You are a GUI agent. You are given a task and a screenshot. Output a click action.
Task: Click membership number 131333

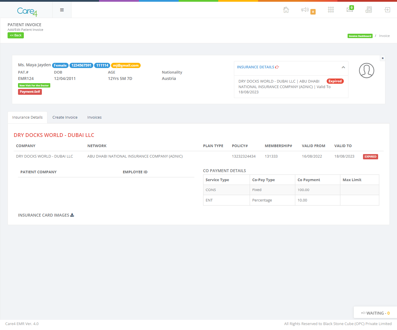[x=271, y=156]
